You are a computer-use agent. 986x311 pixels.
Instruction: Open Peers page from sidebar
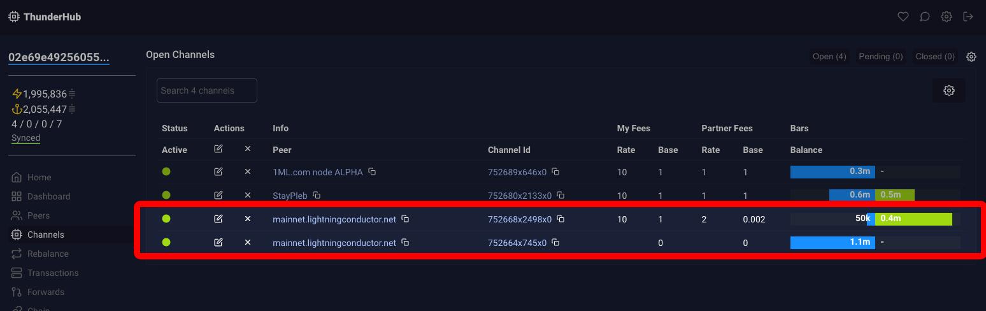pyautogui.click(x=38, y=215)
